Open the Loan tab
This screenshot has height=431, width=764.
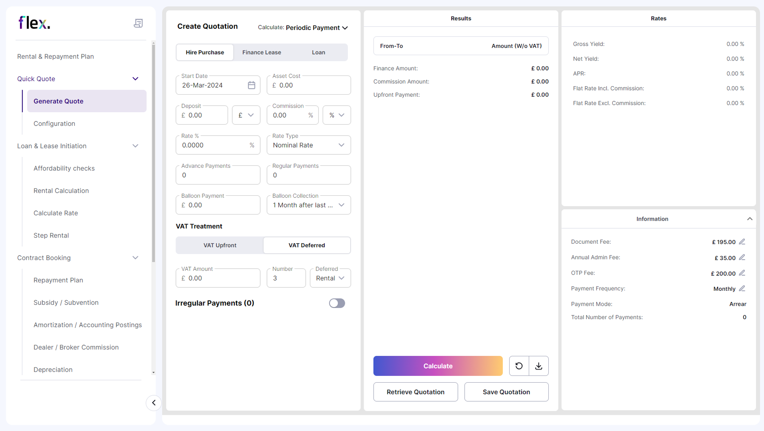(x=318, y=52)
